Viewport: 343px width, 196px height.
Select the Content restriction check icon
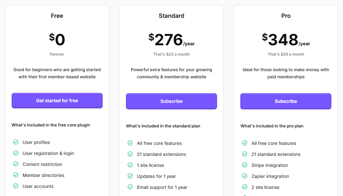click(x=16, y=164)
